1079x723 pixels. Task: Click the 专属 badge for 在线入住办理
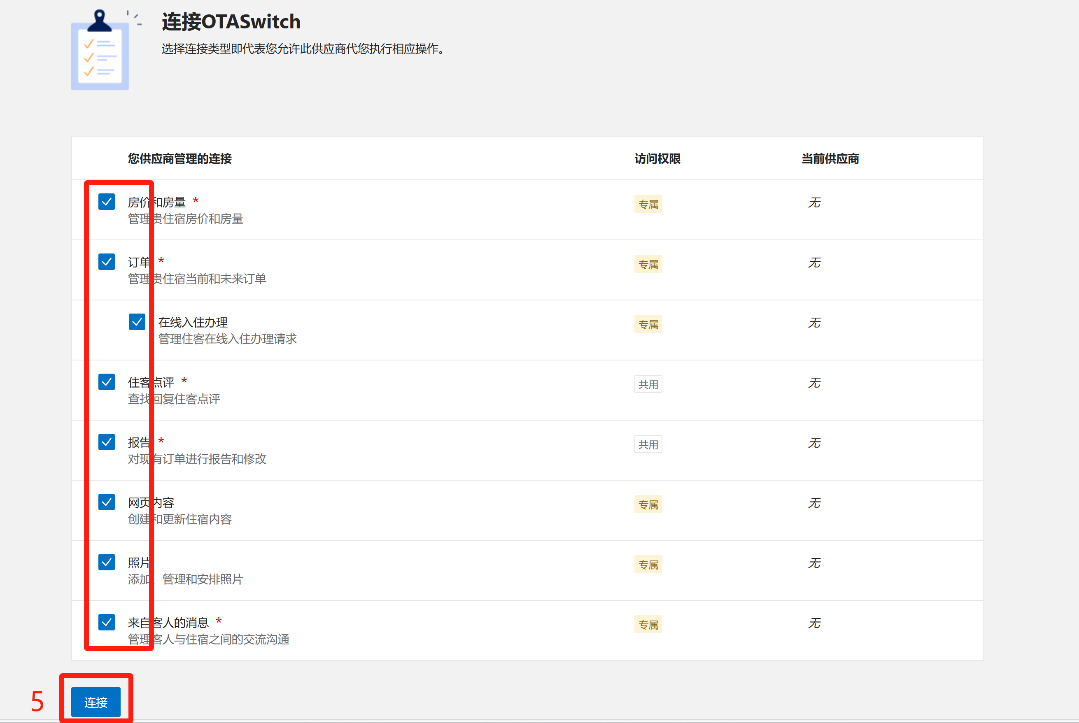click(x=648, y=324)
